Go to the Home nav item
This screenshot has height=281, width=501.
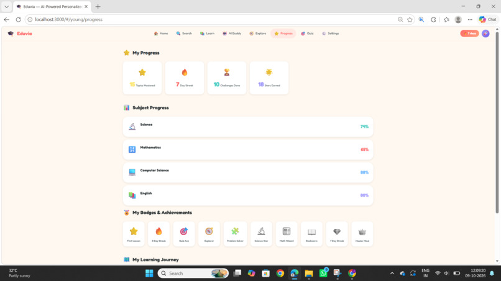161,33
